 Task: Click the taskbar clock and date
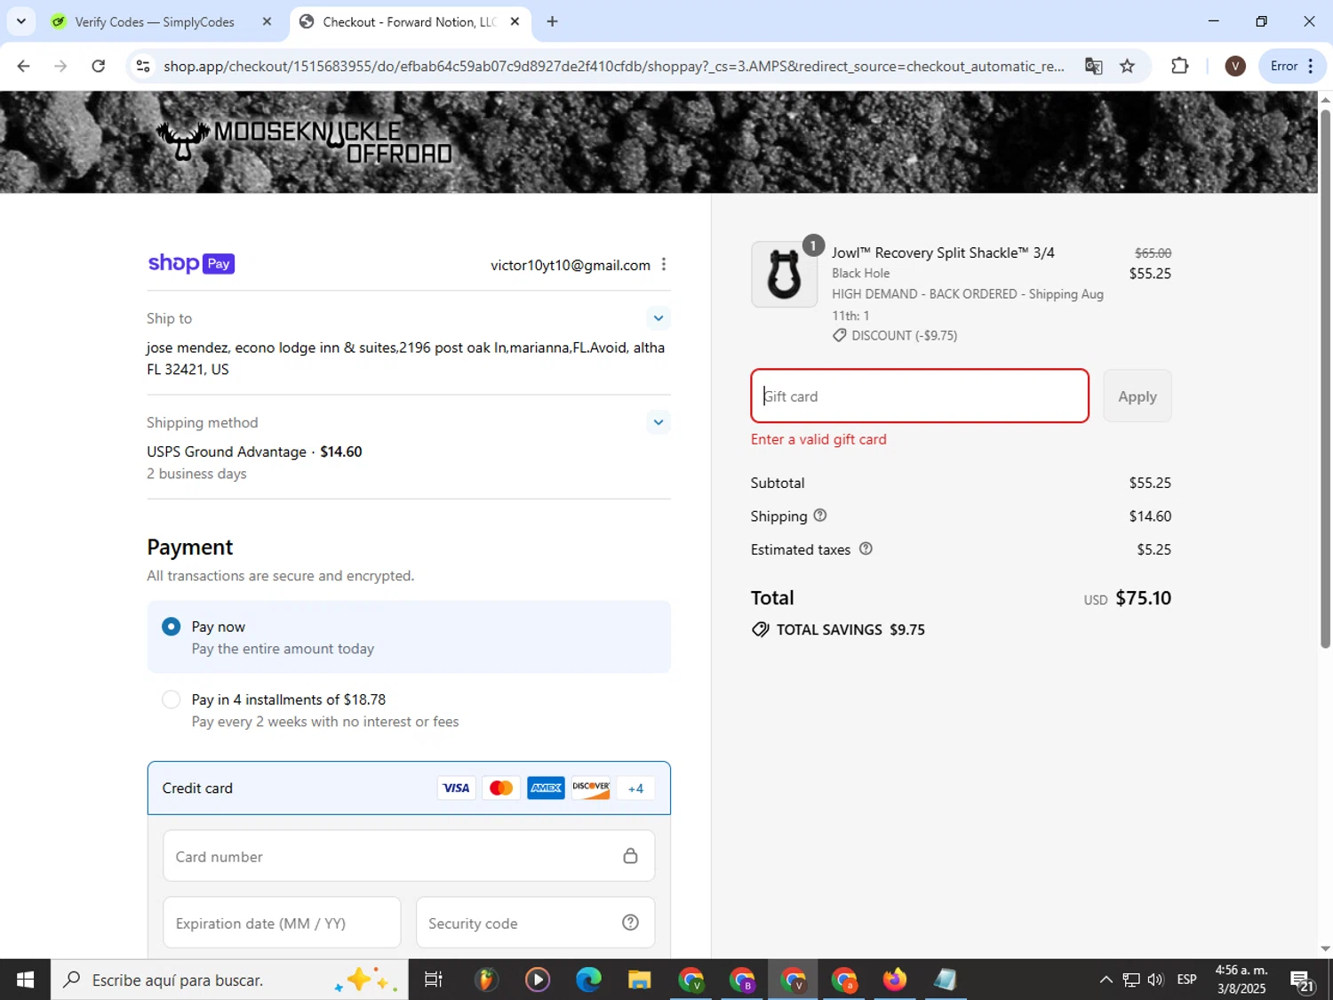1241,980
